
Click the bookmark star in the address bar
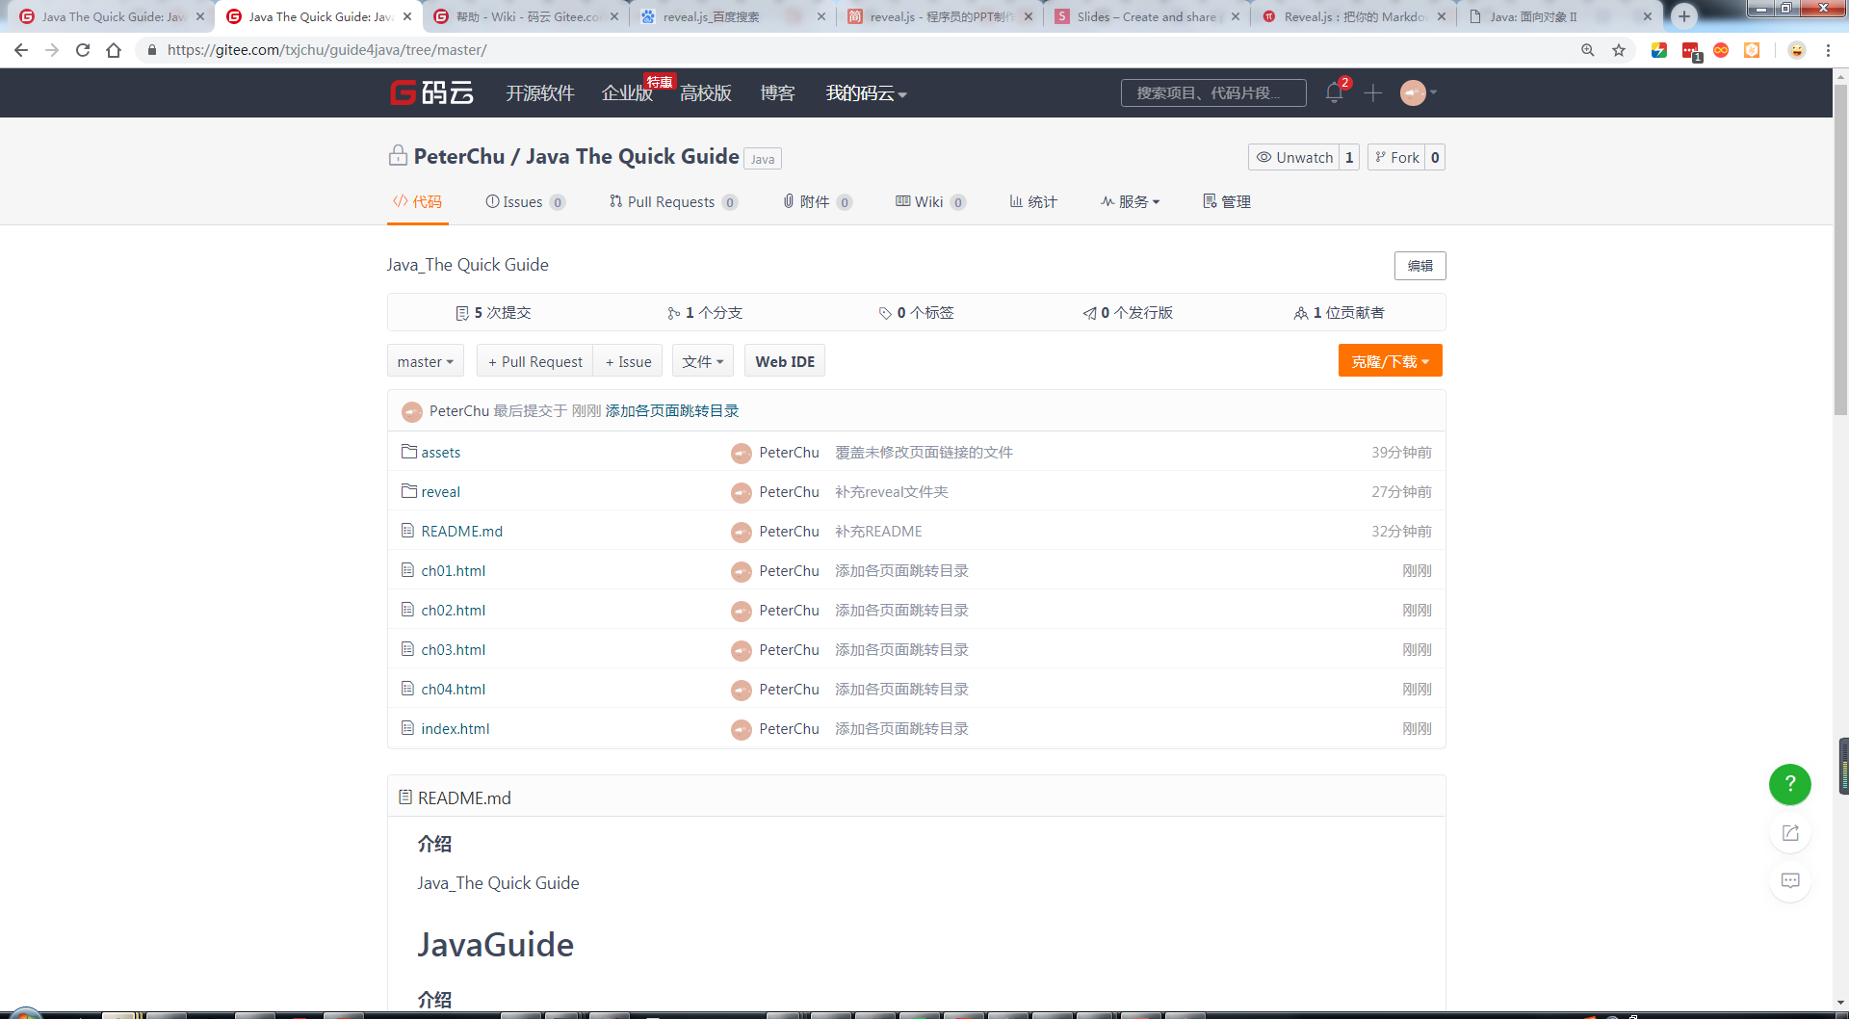[1619, 49]
